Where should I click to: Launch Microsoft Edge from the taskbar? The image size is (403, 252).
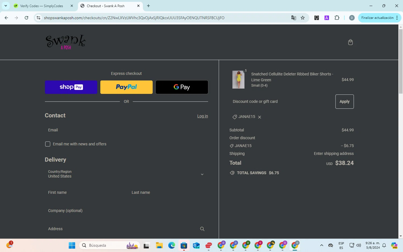(171, 245)
